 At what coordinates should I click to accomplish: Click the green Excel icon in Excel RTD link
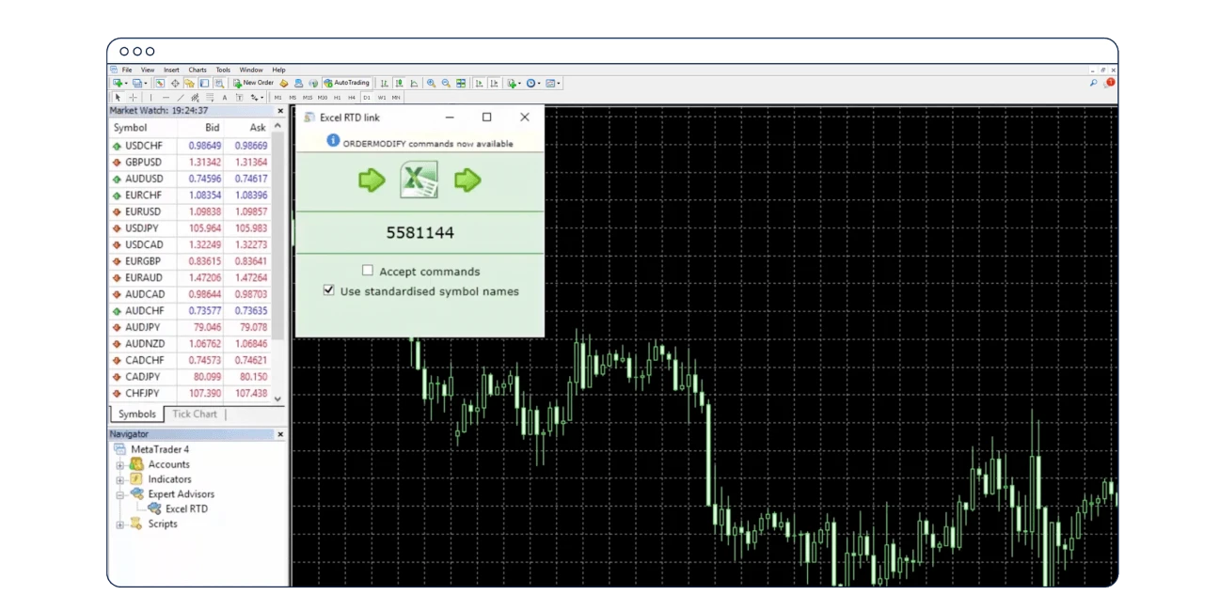(418, 180)
